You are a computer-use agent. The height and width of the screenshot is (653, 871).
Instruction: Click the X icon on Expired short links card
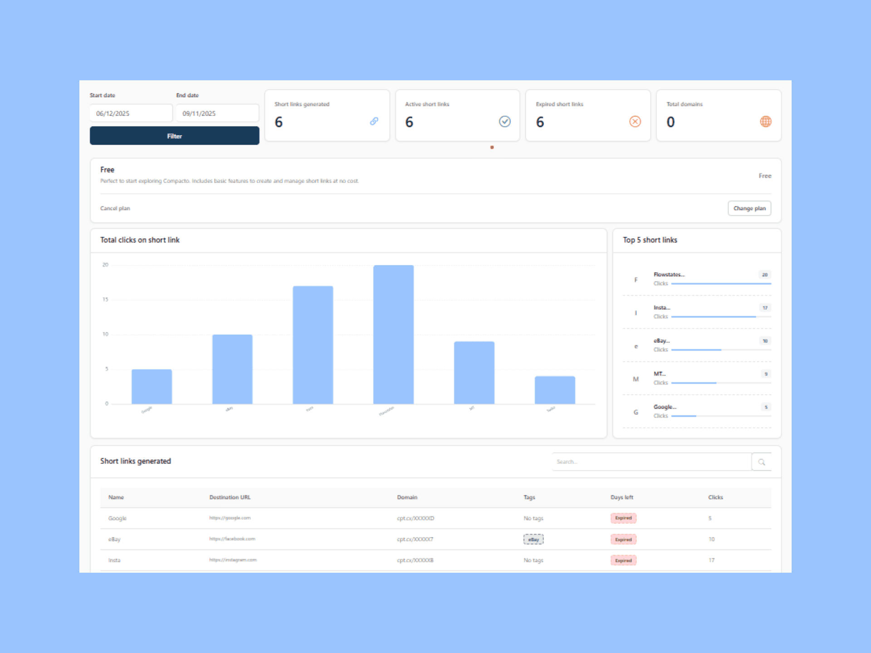pos(635,122)
